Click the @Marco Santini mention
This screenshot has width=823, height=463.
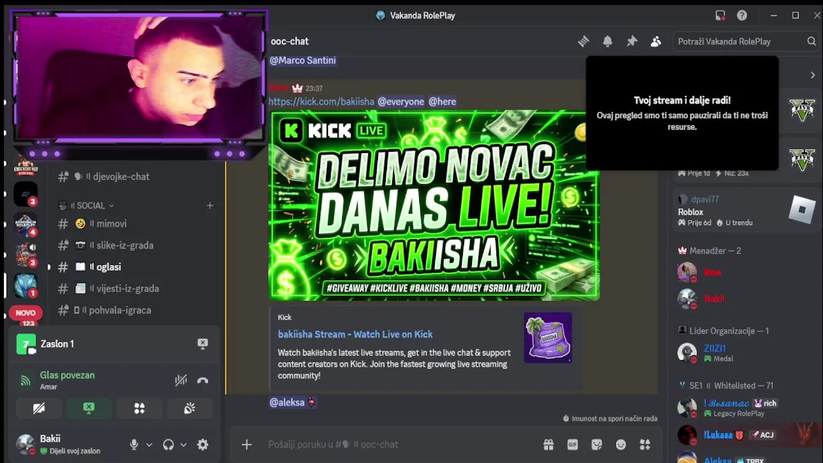(x=303, y=60)
